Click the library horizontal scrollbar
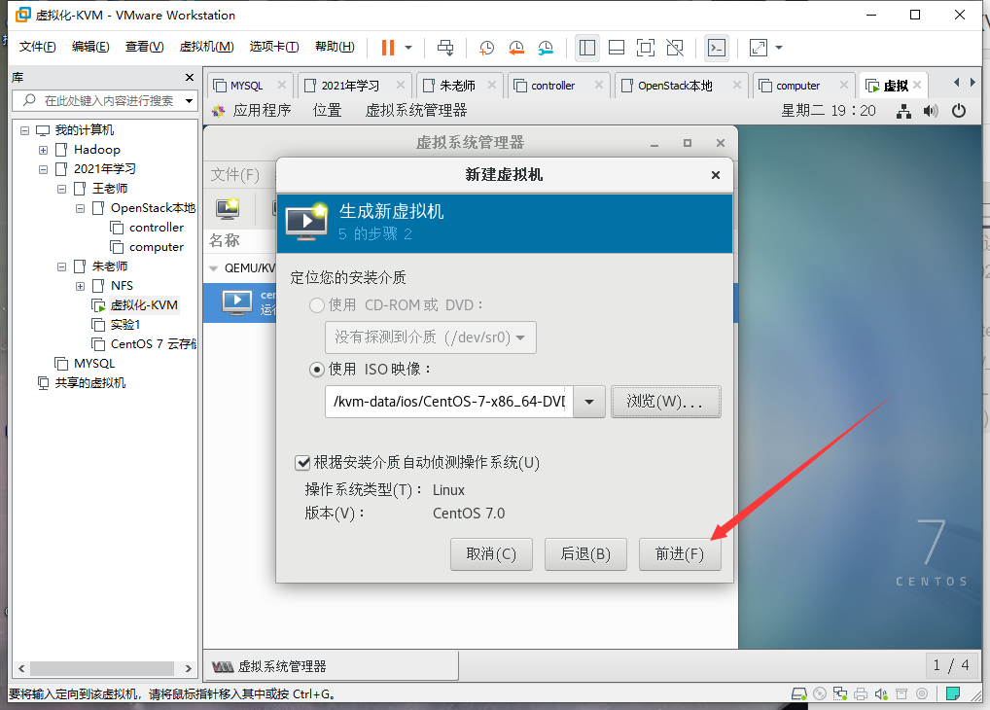Screen dimensions: 990x710 tap(102, 668)
